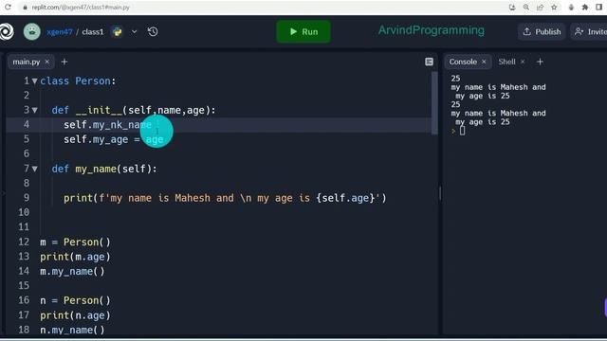This screenshot has height=341, width=607.
Task: Click the console prompt input
Action: (462, 131)
